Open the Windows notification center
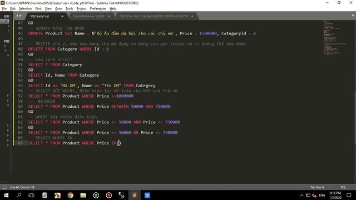Viewport: 356px width, 200px height. [x=349, y=195]
